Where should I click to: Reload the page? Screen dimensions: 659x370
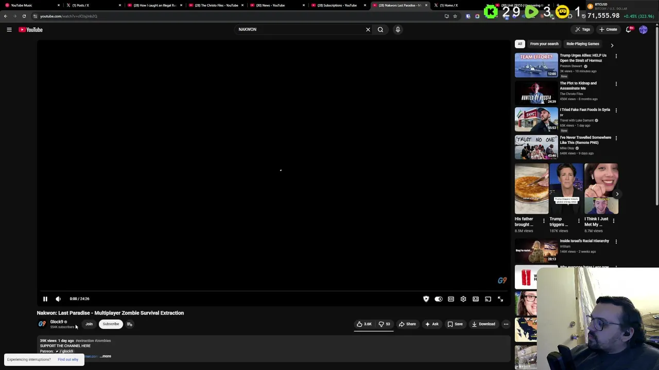point(24,16)
